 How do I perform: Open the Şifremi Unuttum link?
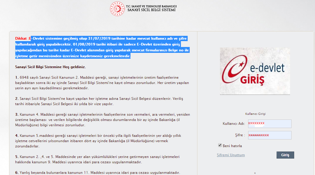pos(231,155)
